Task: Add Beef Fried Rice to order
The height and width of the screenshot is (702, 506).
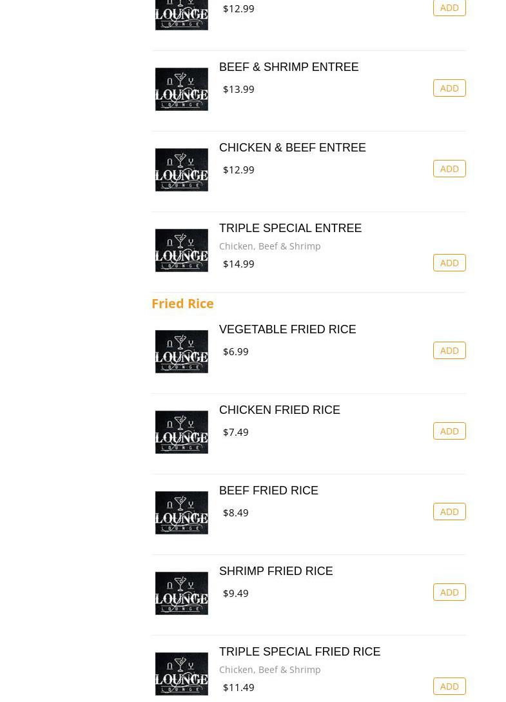Action: pyautogui.click(x=449, y=512)
